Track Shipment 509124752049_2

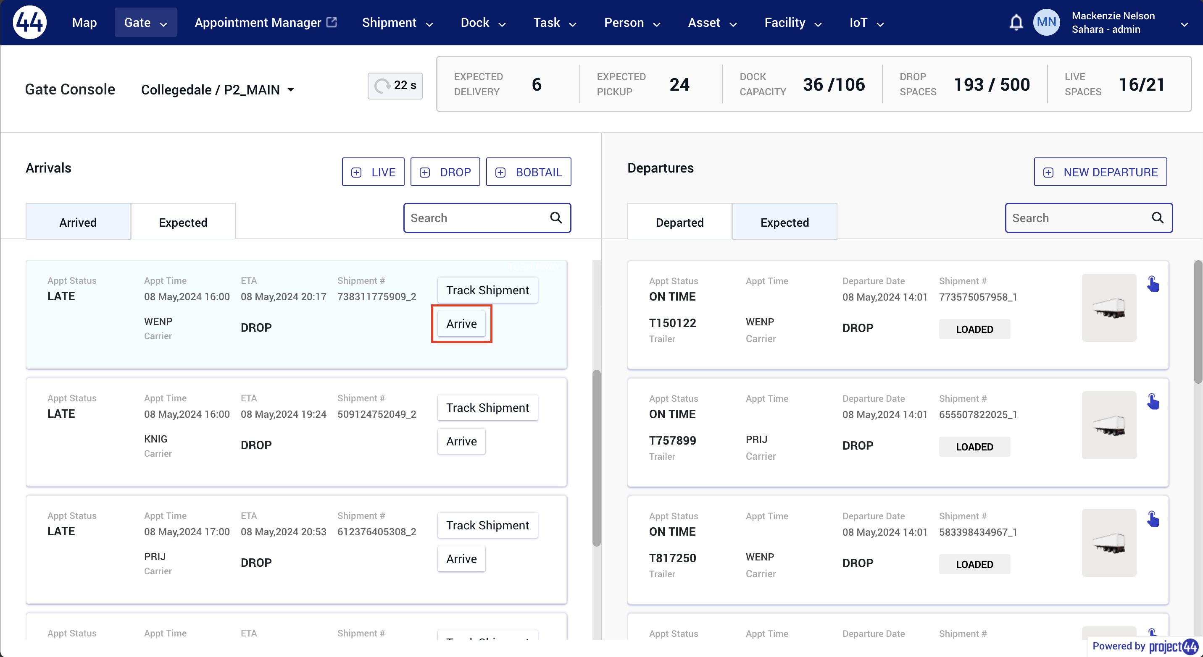487,408
